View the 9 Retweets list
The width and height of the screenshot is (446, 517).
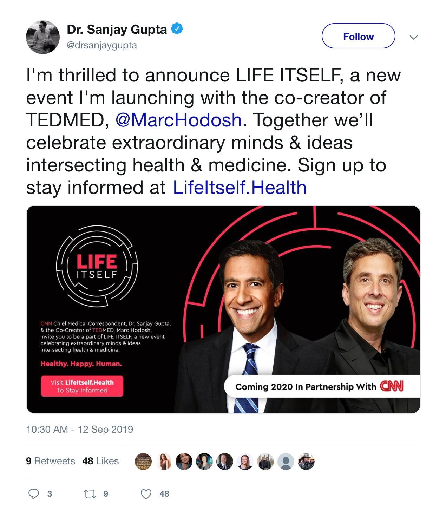(51, 461)
